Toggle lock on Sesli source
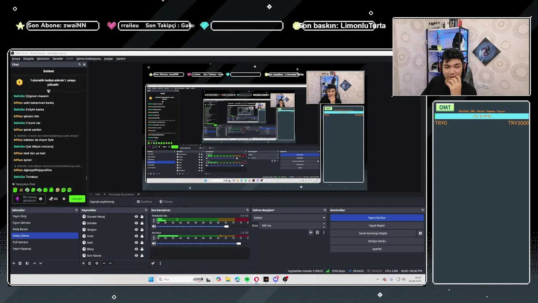Screen dimensions: 538x303 pyautogui.click(x=142, y=242)
